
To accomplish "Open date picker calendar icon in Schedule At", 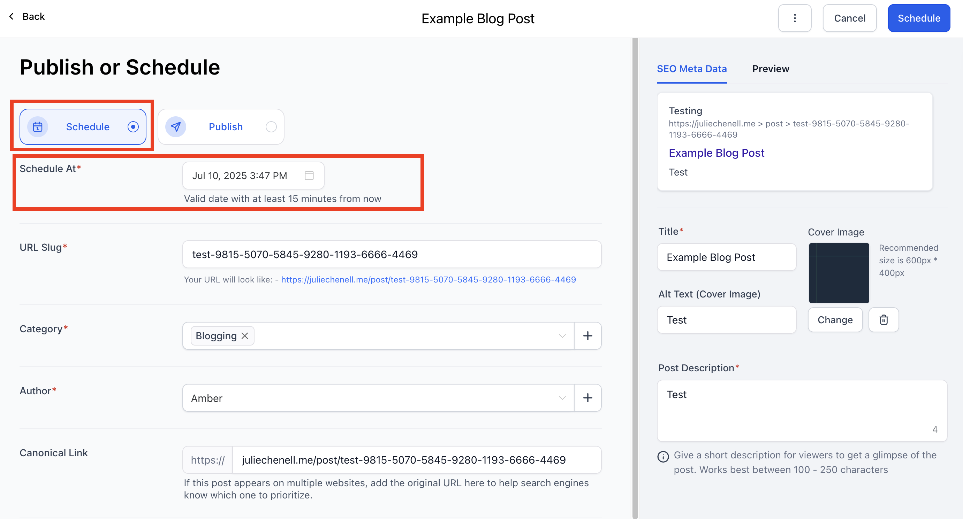I will pos(309,176).
